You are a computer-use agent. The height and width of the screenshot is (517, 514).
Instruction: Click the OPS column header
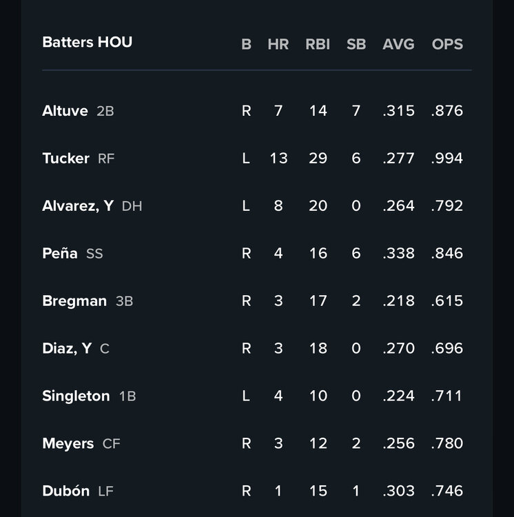(x=447, y=44)
